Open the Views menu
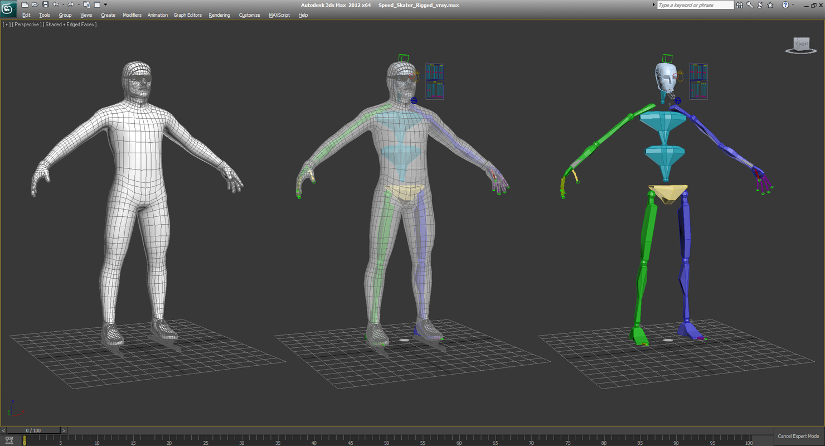 tap(86, 15)
